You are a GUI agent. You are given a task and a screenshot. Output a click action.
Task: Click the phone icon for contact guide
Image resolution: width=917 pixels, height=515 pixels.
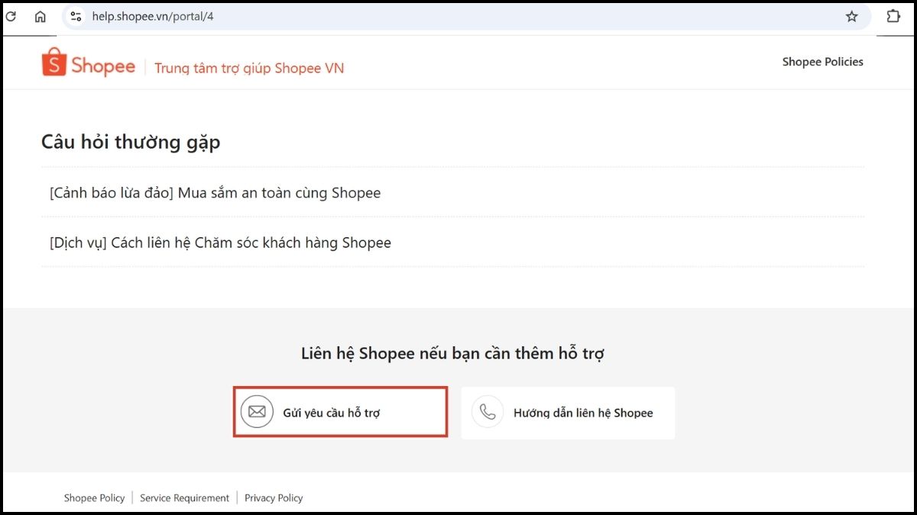click(x=488, y=412)
